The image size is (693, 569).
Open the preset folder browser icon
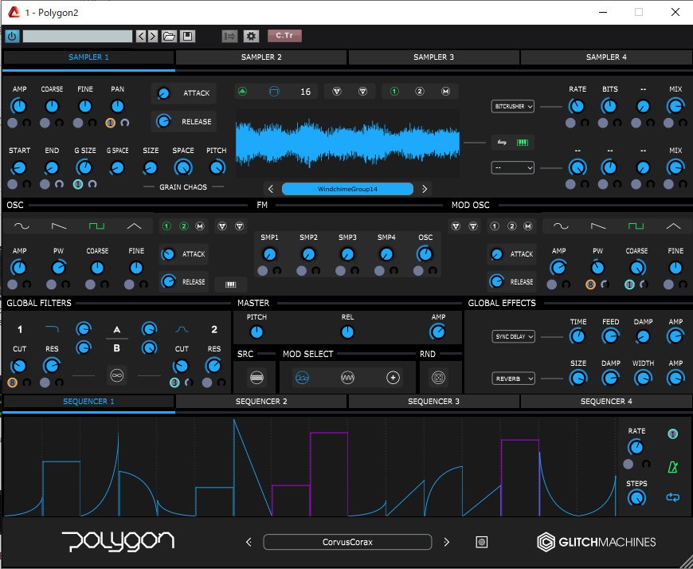[169, 36]
